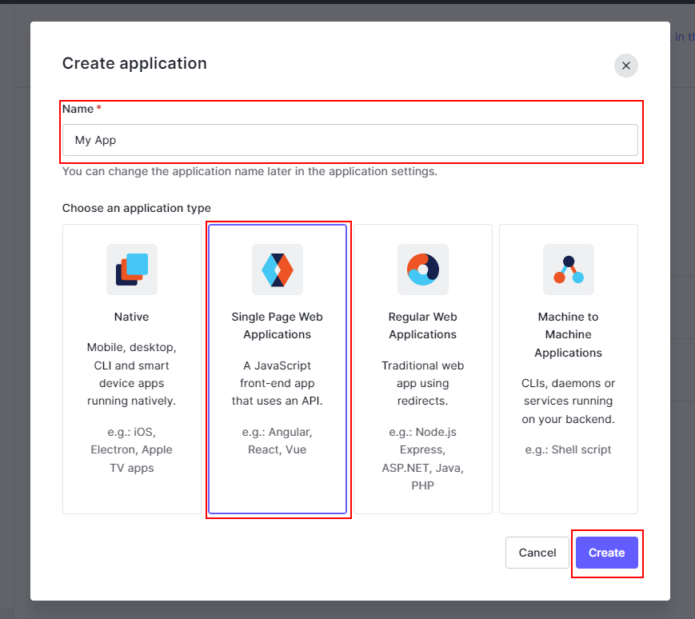Screen dimensions: 695x619
Task: Choose the Native card title
Action: [x=132, y=317]
